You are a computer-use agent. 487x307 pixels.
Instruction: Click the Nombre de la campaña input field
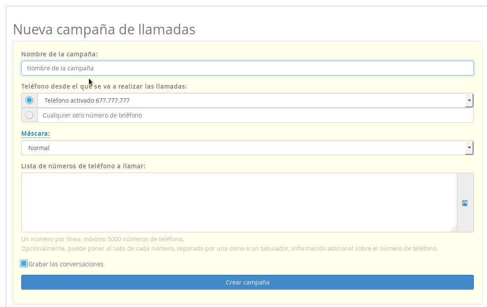click(248, 68)
